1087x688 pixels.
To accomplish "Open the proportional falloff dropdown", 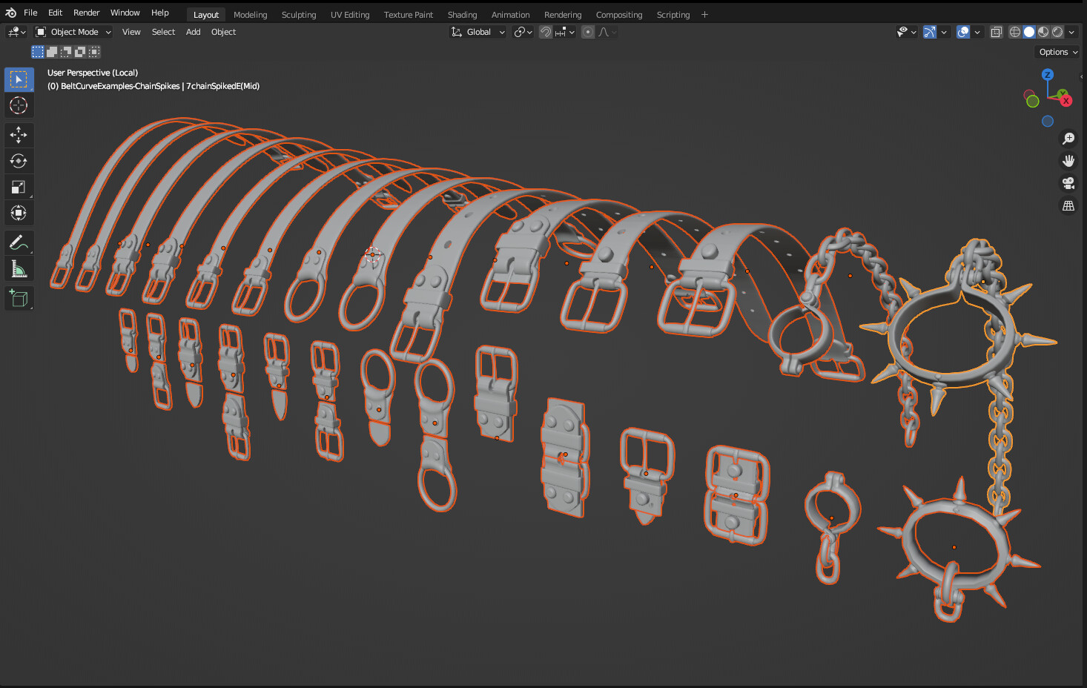I will click(607, 32).
